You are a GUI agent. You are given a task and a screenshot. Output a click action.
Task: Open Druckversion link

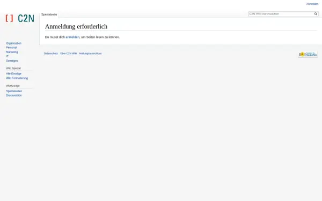[x=14, y=95]
